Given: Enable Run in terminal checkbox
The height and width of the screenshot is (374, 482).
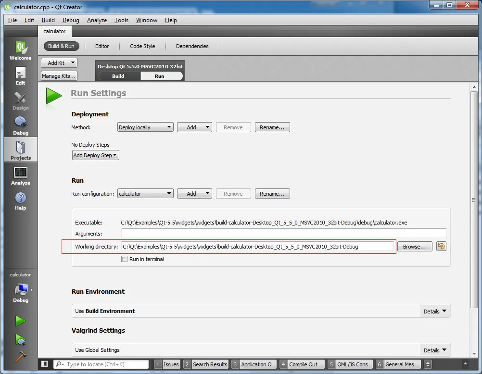Looking at the screenshot, I should click(x=124, y=259).
